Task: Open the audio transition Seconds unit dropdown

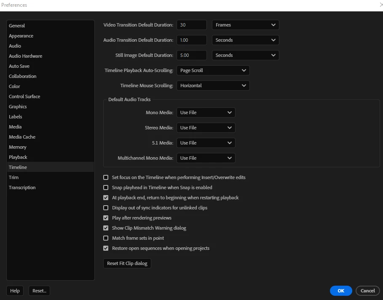Action: coord(246,40)
